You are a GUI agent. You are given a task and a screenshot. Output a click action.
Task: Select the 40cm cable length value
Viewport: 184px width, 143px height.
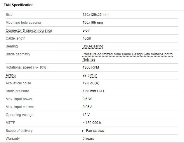[x=87, y=38]
